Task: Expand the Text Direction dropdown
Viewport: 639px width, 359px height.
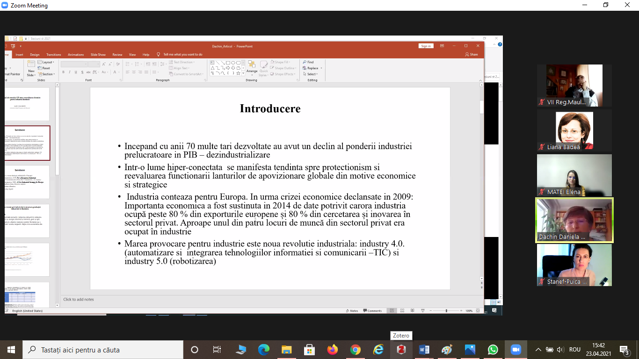Action: tap(182, 62)
